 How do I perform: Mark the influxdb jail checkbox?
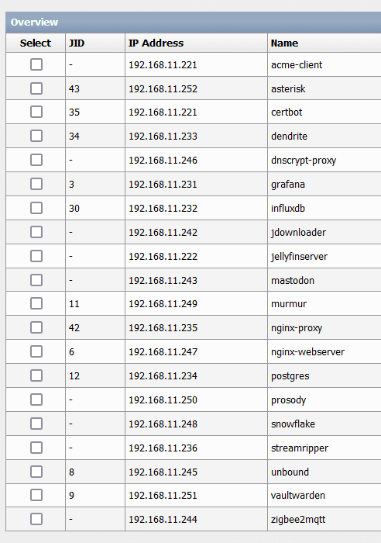pyautogui.click(x=36, y=208)
